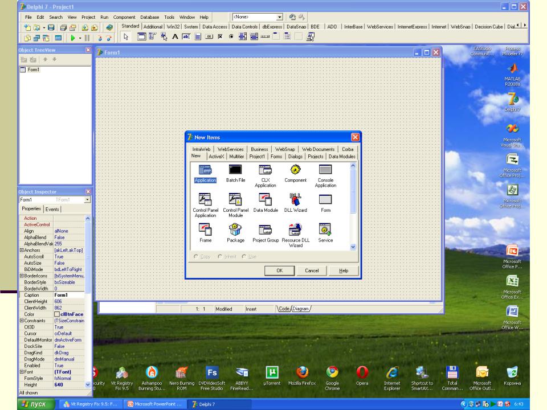Select the RadioButton component in palette
This screenshot has height=410, width=547.
[231, 36]
